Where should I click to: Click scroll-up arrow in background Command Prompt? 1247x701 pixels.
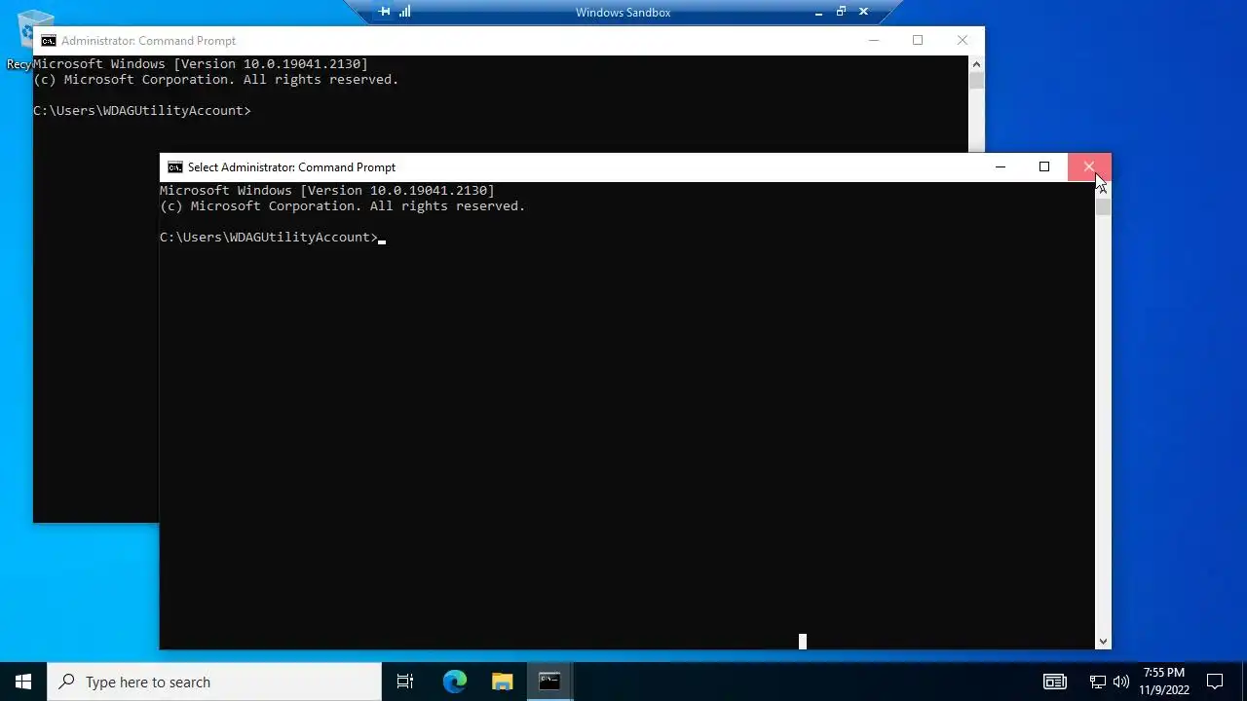click(x=976, y=64)
